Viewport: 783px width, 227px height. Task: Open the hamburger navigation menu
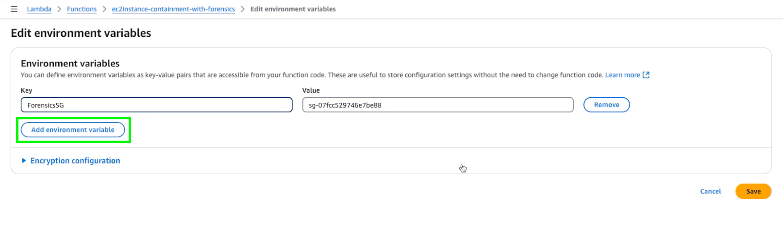pos(14,9)
